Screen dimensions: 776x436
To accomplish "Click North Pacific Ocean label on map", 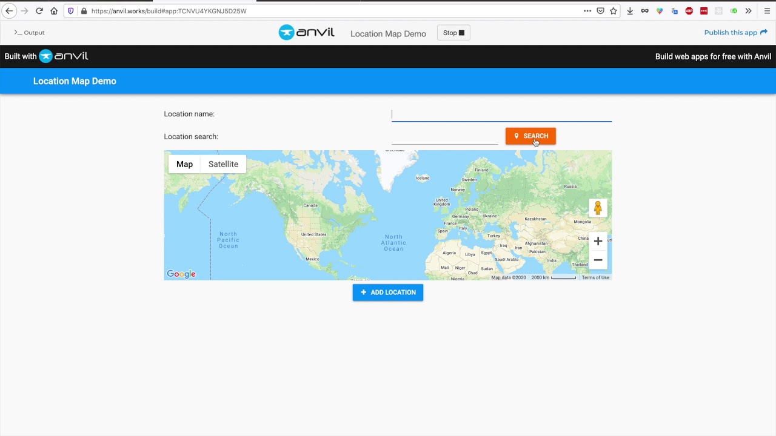I will [229, 240].
